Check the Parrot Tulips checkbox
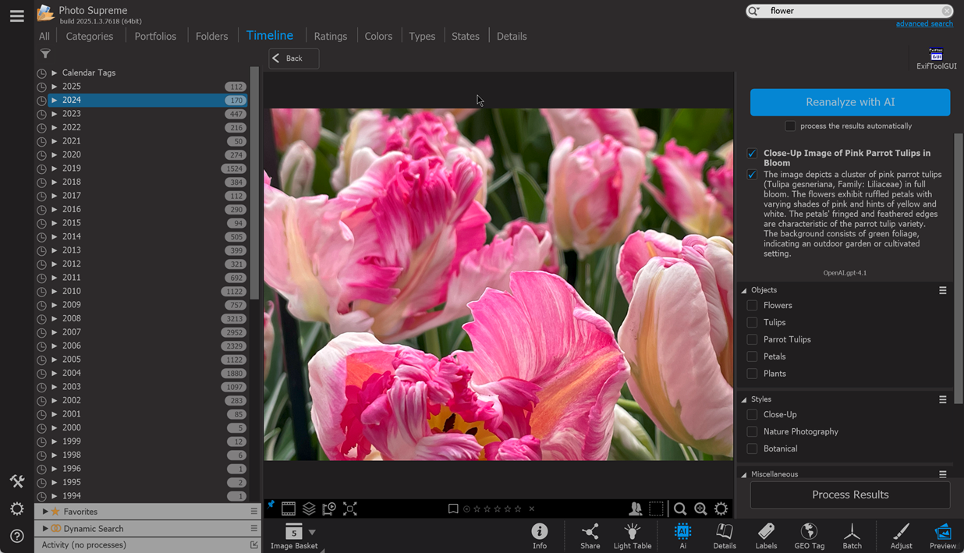The width and height of the screenshot is (964, 553). tap(752, 339)
